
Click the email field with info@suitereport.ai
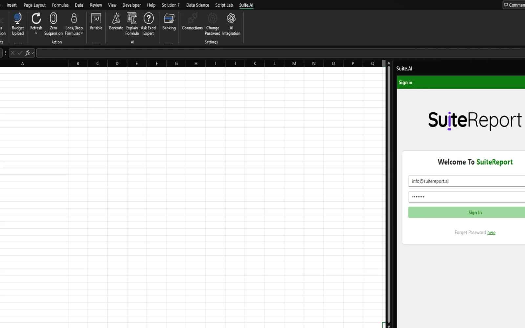[467, 181]
